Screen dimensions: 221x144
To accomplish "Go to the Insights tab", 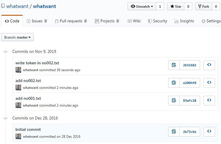I will pyautogui.click(x=184, y=21).
